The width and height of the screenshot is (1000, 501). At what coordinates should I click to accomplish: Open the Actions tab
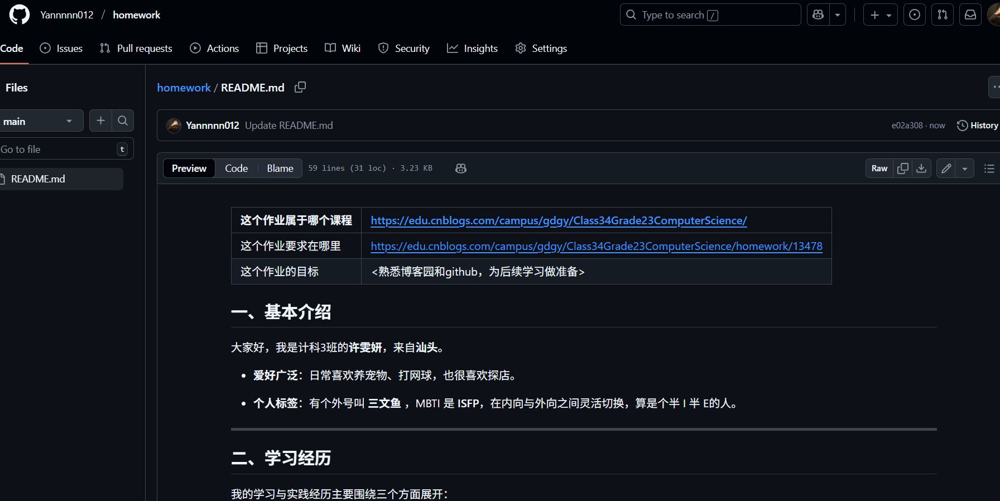click(215, 49)
